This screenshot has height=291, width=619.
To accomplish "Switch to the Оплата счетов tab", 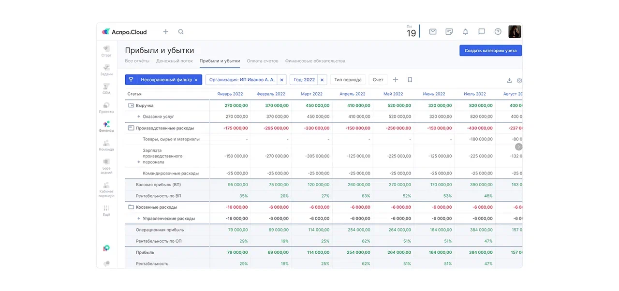I will click(x=262, y=61).
